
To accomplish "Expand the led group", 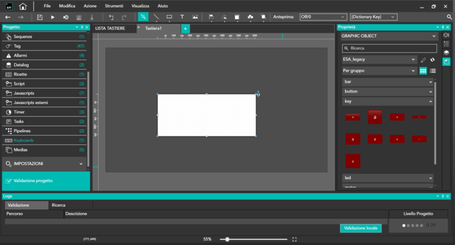I will pos(388,178).
